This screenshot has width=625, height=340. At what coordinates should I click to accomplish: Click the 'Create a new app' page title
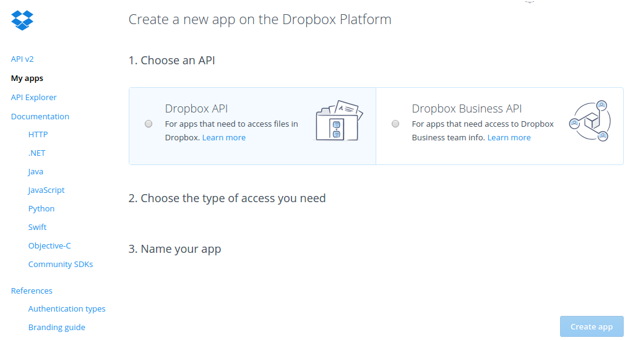point(260,19)
